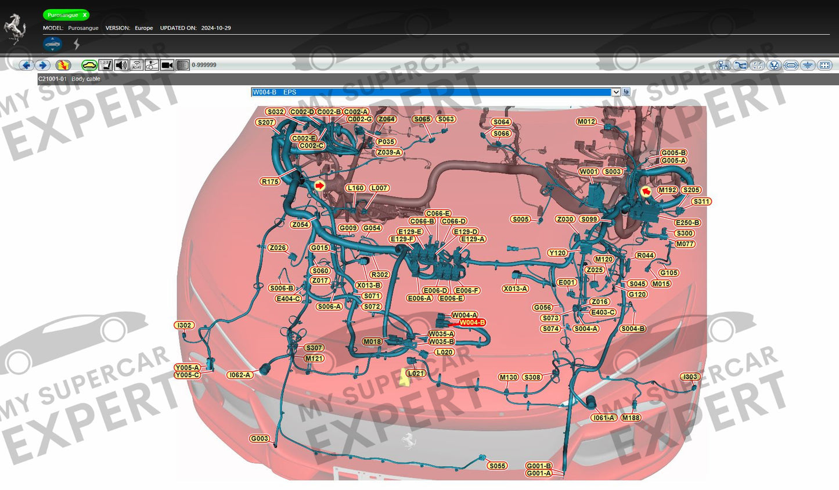Screen dimensions: 839x490
Task: Toggle the lightning bolt electrical mode icon
Action: point(77,44)
